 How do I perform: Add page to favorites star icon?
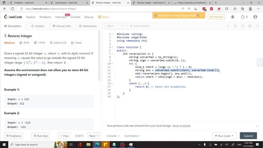(195, 9)
